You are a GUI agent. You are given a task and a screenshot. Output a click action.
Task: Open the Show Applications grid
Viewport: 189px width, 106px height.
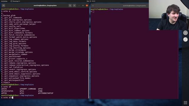pyautogui.click(x=185, y=102)
